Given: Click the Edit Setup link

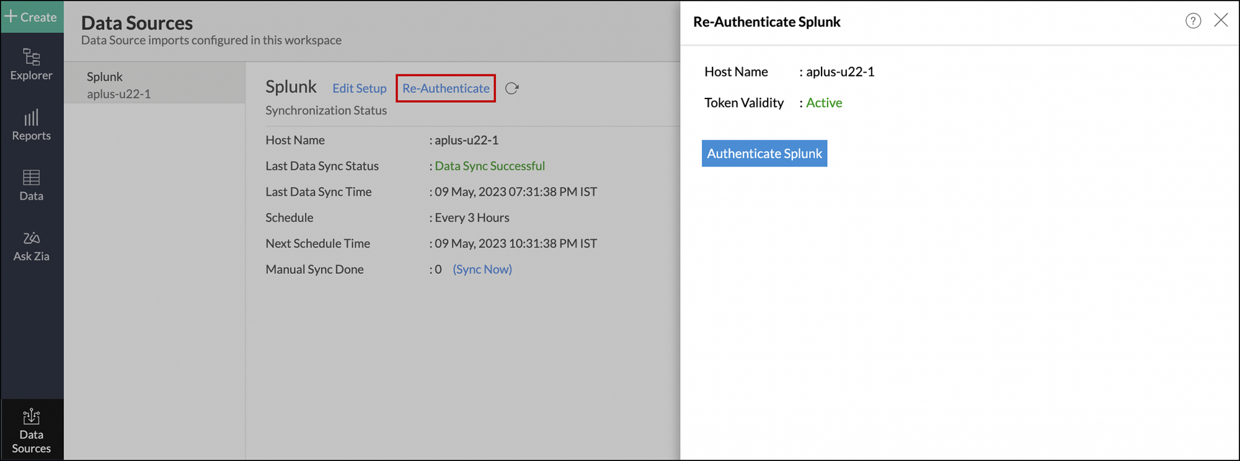Looking at the screenshot, I should tap(359, 89).
